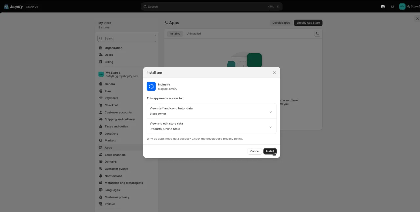Close the Install app dialog
Screen dimensions: 420x212
[274, 73]
